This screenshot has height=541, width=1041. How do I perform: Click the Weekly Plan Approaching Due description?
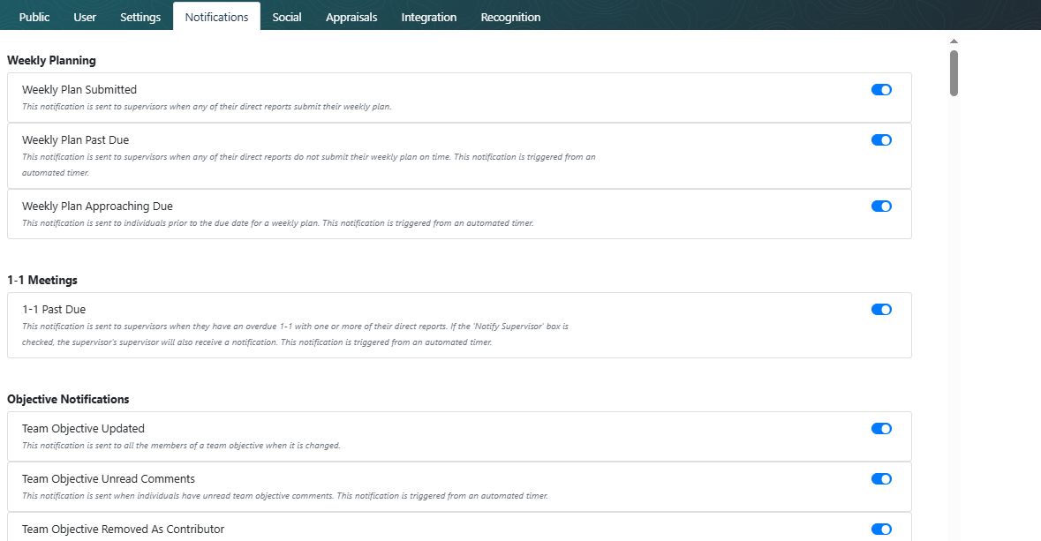tap(277, 223)
